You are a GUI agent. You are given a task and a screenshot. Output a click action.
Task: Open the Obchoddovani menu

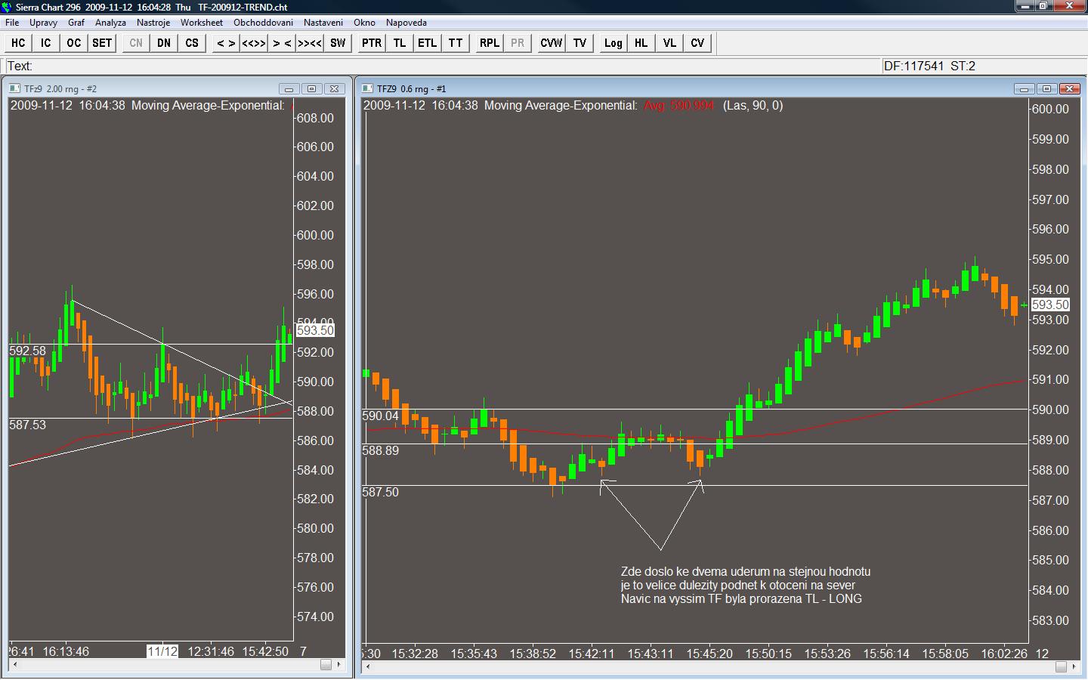pyautogui.click(x=263, y=23)
